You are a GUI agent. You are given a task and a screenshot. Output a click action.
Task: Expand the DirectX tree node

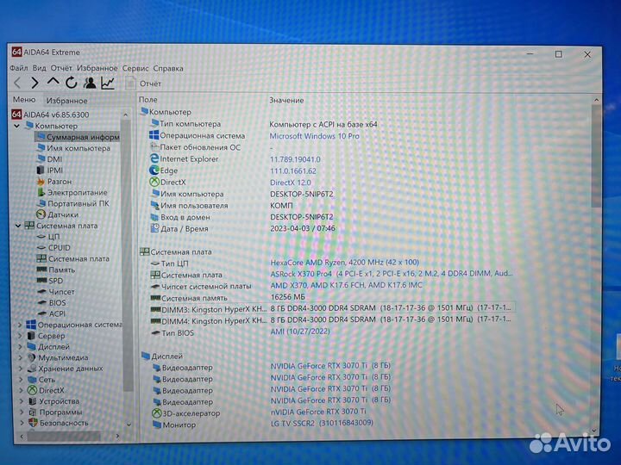(x=21, y=390)
